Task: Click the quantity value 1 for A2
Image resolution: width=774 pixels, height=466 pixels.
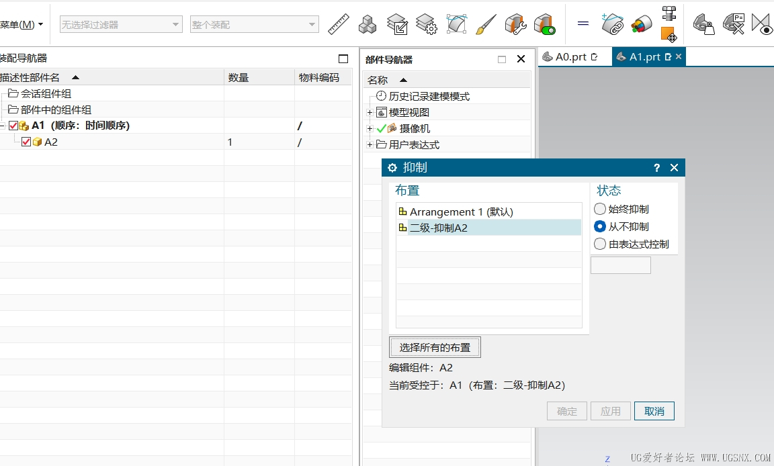Action: [230, 142]
